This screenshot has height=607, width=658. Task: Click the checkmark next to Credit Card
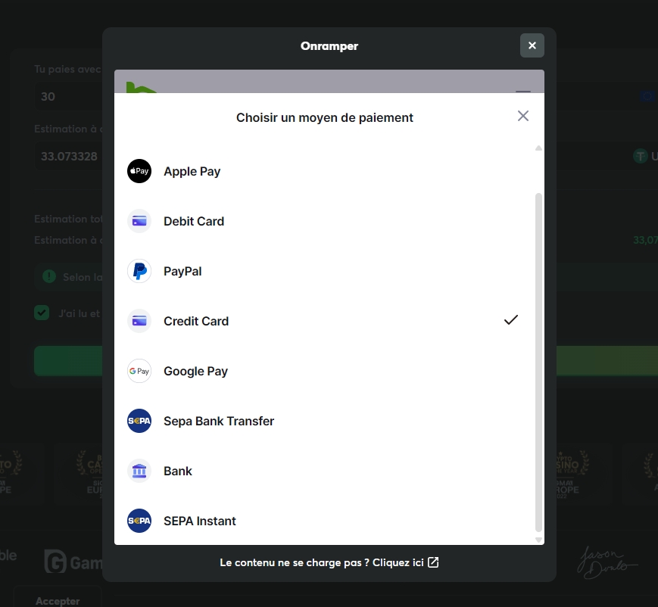[x=511, y=320]
